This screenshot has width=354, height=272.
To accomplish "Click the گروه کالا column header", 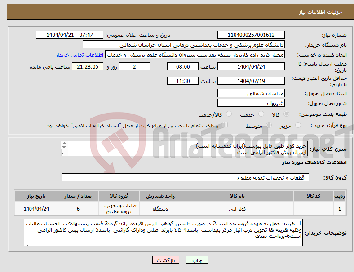I will coord(119,196).
